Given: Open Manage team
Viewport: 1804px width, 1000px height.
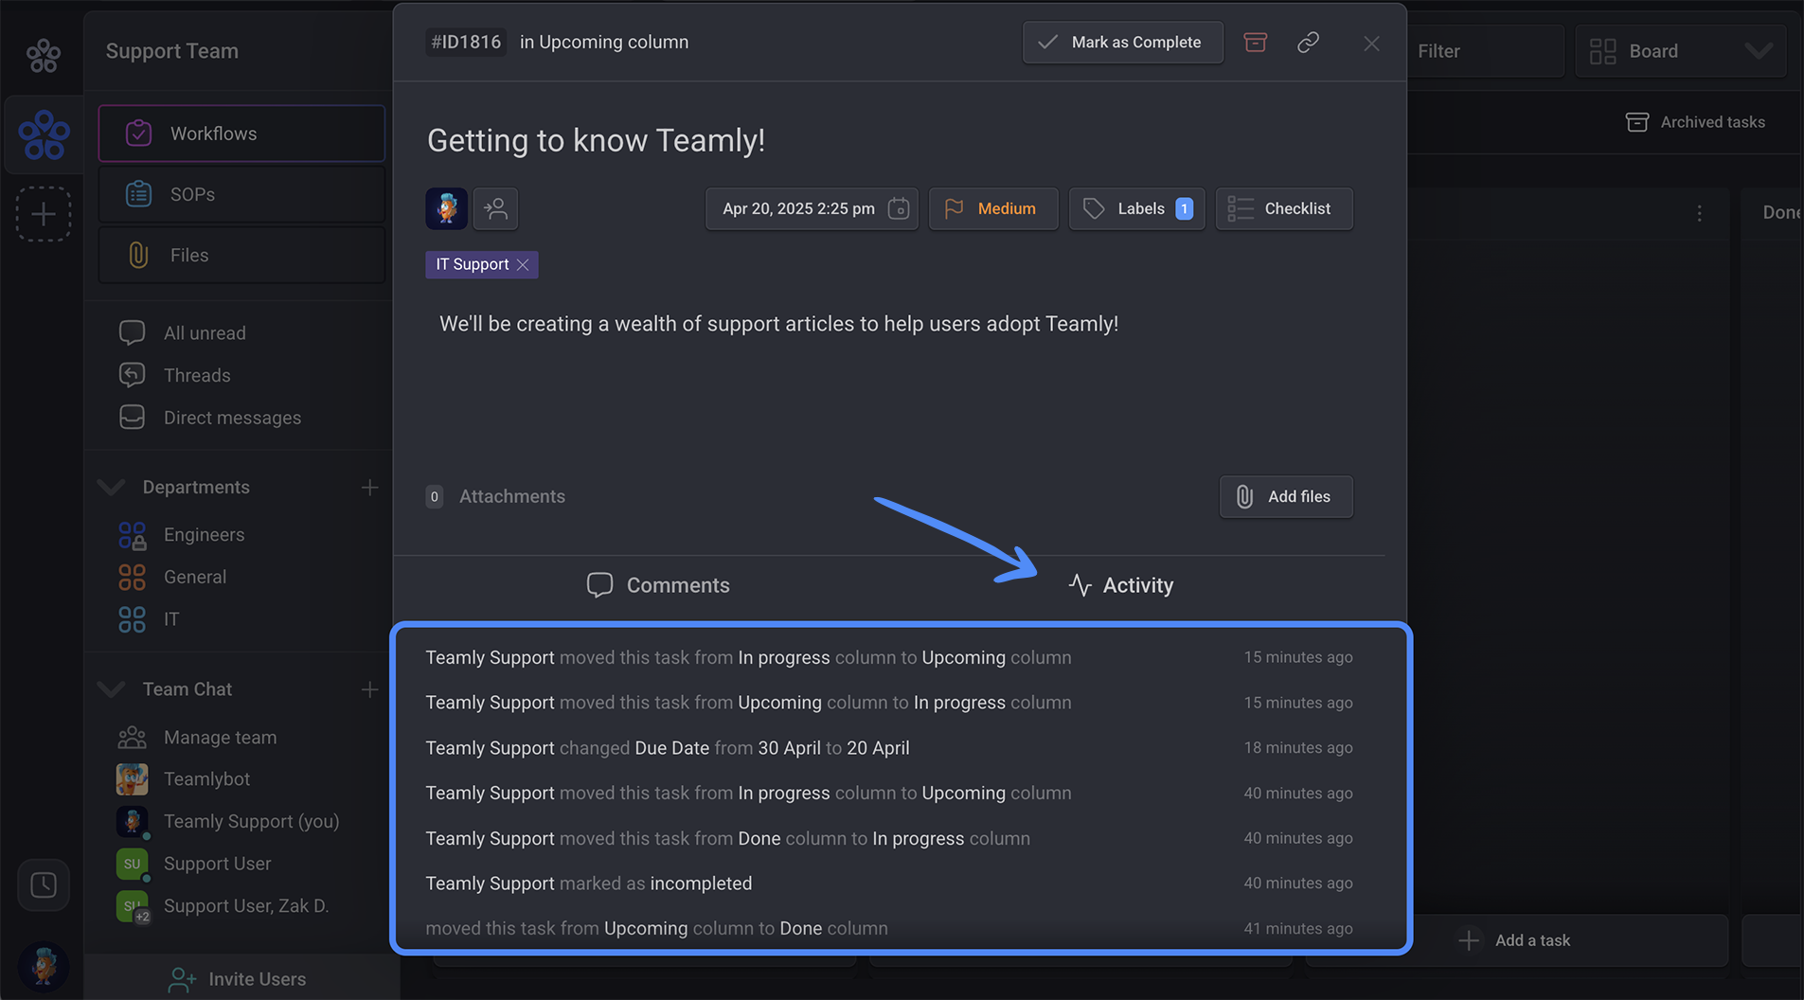Looking at the screenshot, I should pos(197,737).
